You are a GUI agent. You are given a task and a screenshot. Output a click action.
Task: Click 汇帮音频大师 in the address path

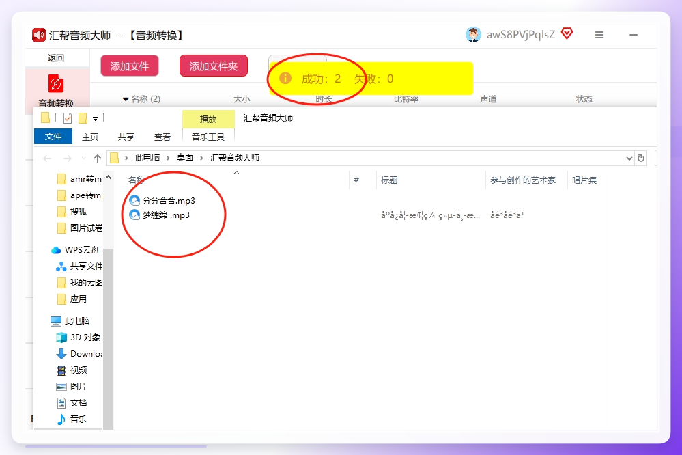tap(234, 158)
